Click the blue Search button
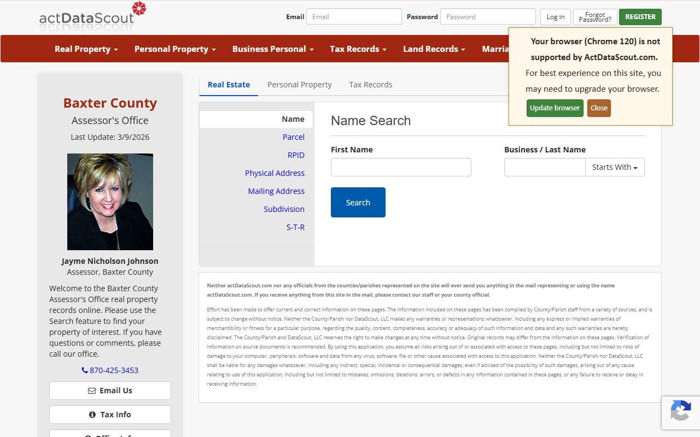 358,202
